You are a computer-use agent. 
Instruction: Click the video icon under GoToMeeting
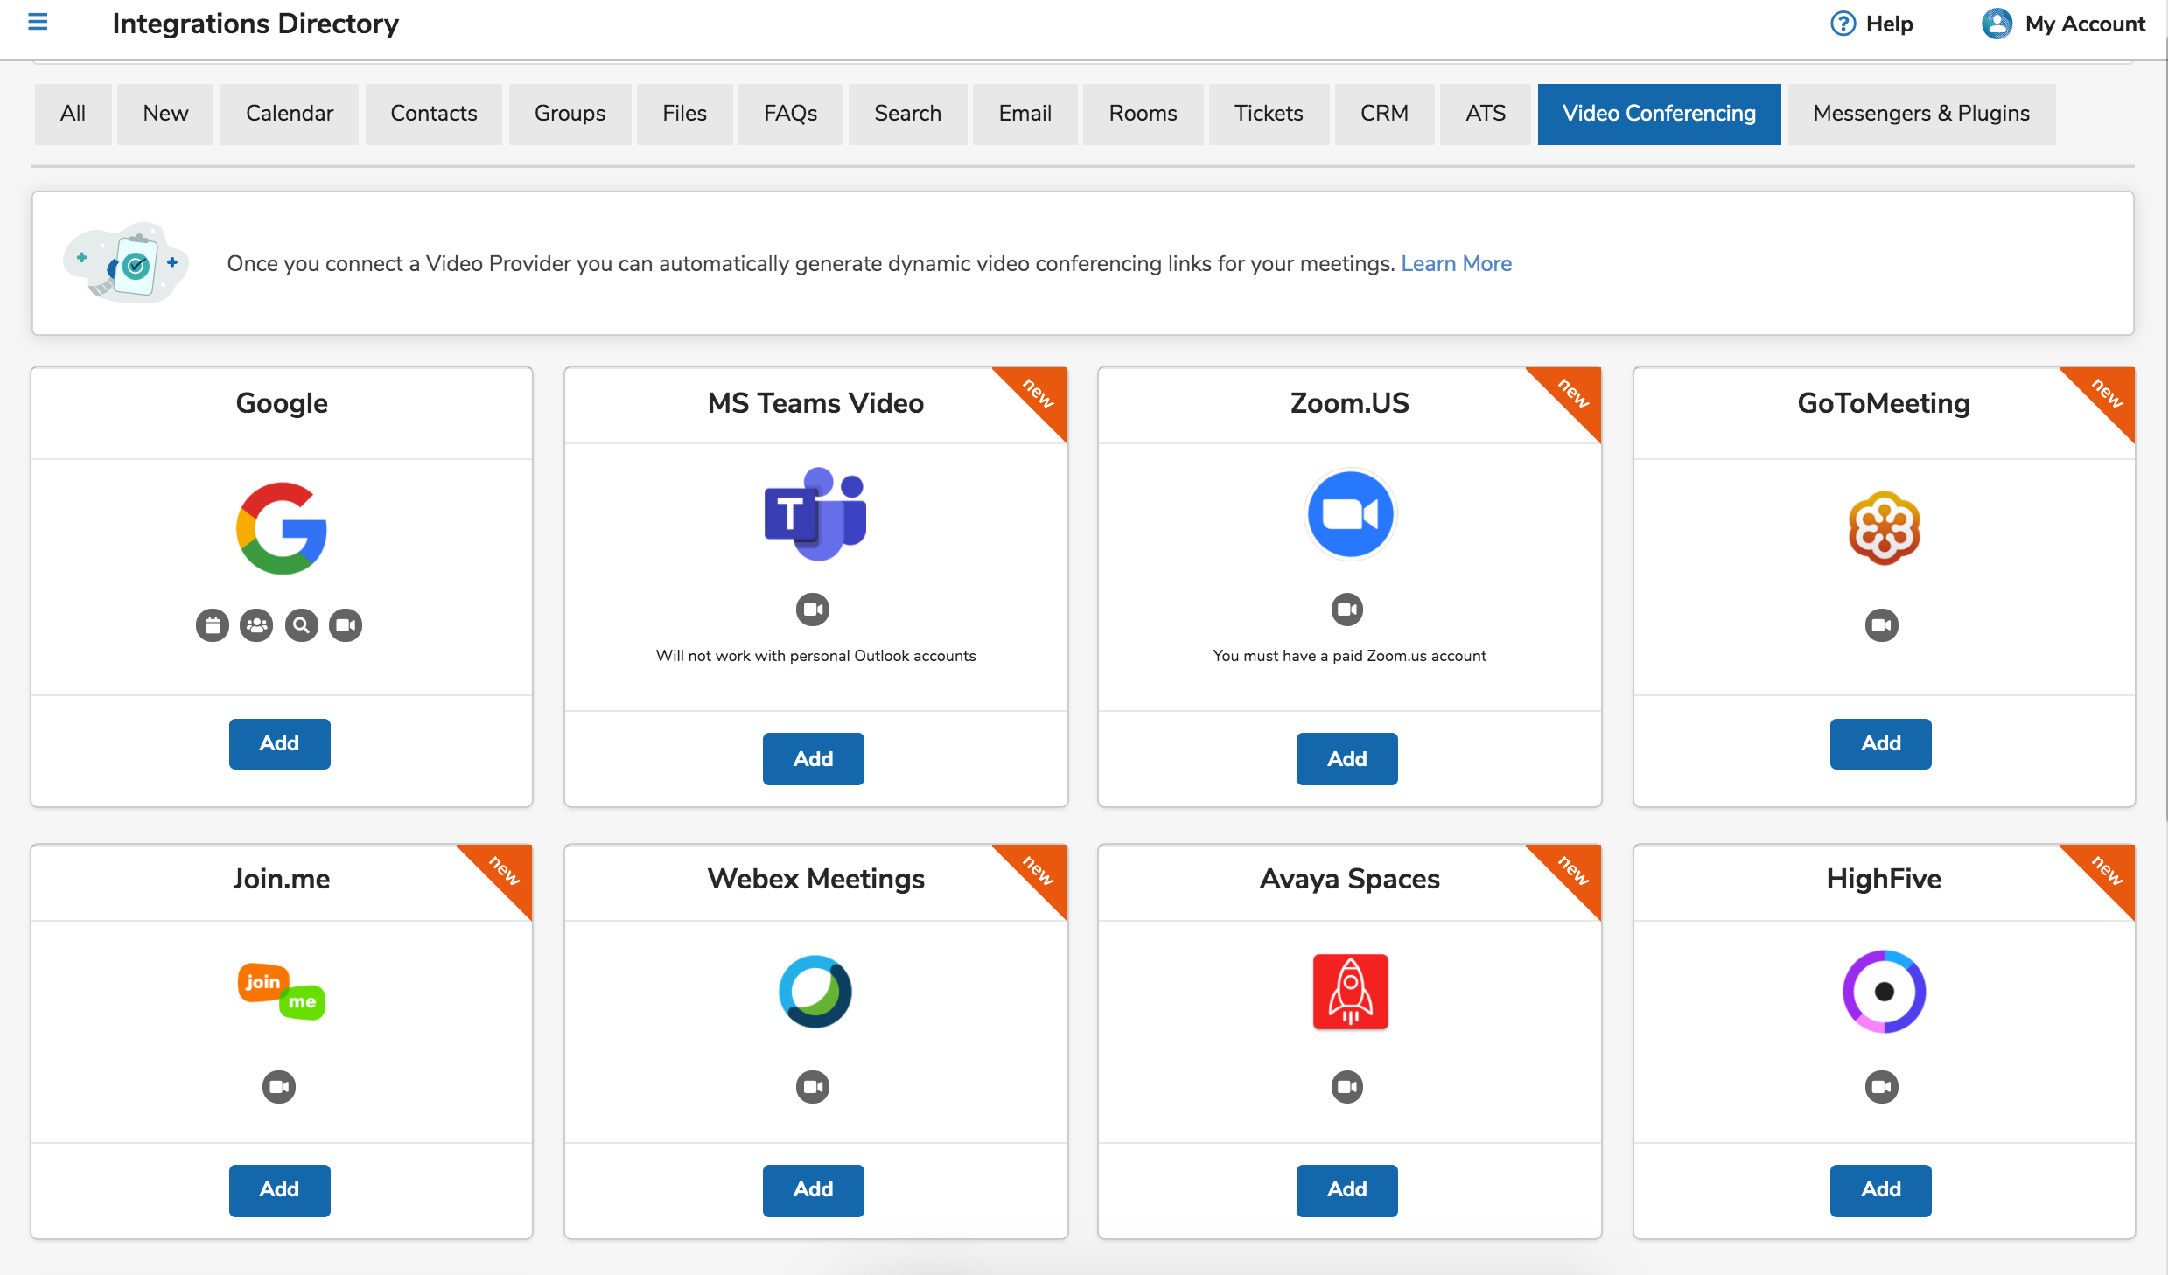click(1882, 625)
